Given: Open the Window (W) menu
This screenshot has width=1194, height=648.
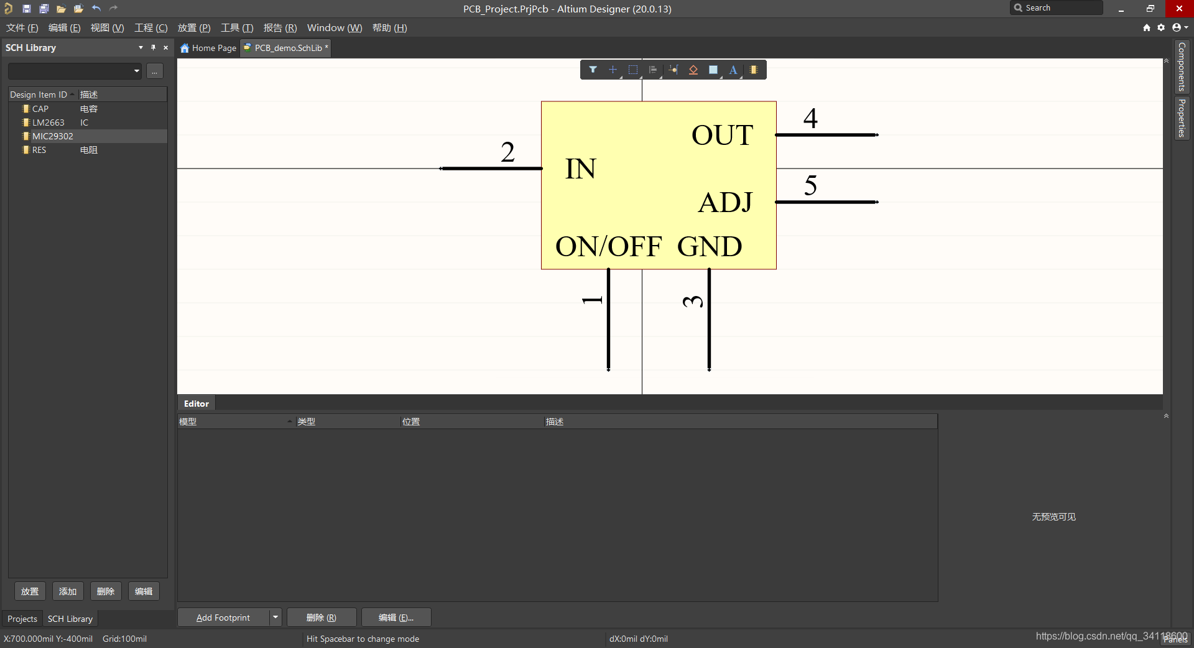Looking at the screenshot, I should pyautogui.click(x=335, y=28).
